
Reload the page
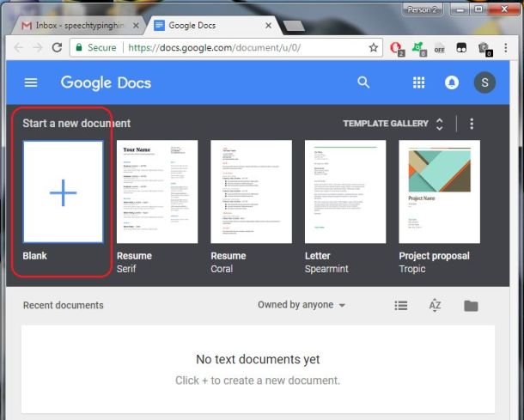(x=58, y=47)
